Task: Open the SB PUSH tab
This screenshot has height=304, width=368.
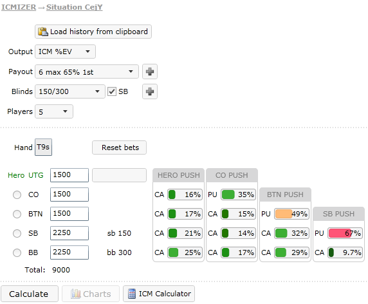Action: pos(338,214)
